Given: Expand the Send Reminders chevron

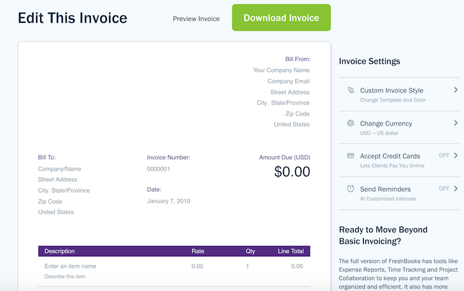Looking at the screenshot, I should (x=456, y=189).
